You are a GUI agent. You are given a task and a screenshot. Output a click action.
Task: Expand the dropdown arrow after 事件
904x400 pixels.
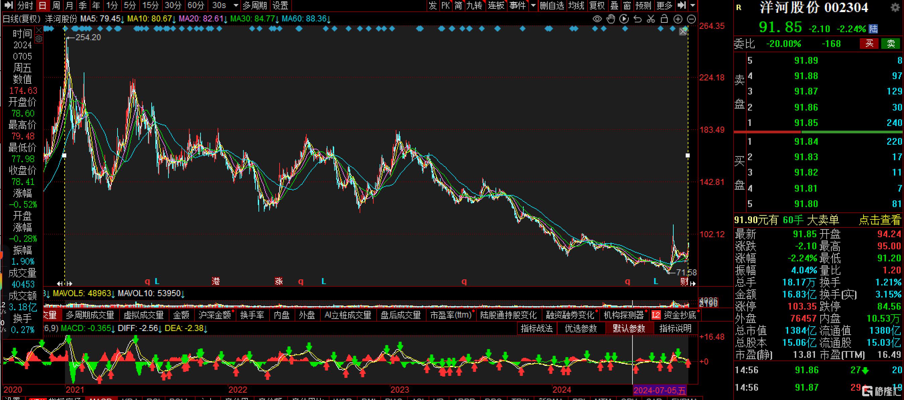click(533, 5)
